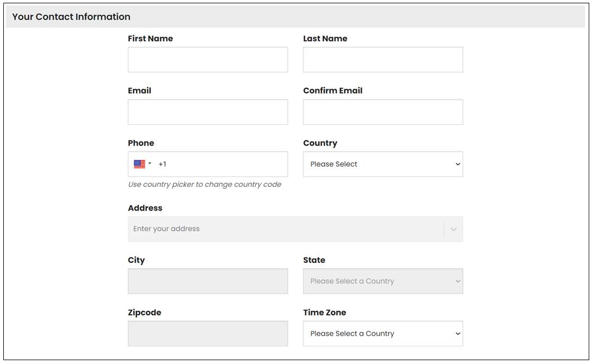Image resolution: width=592 pixels, height=364 pixels.
Task: Click the 'First Name' label
Action: click(x=150, y=38)
